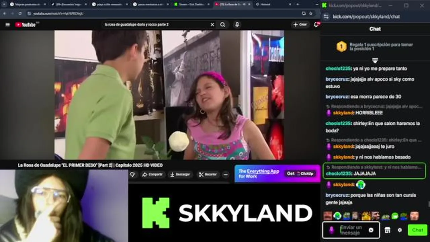The width and height of the screenshot is (430, 242).
Task: Open The Everything App for Work ad
Action: point(259,173)
